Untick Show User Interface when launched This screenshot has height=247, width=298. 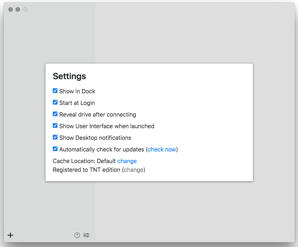55,126
